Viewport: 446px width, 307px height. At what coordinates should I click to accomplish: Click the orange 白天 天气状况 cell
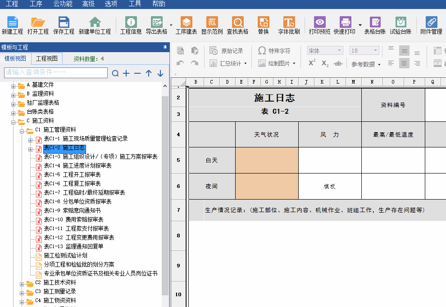tap(267, 160)
